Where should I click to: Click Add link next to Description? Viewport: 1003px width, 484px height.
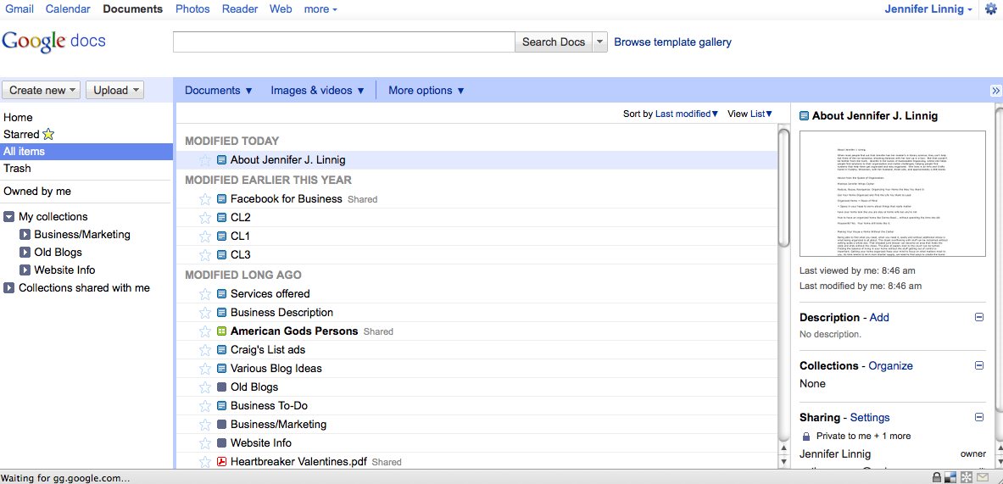879,317
